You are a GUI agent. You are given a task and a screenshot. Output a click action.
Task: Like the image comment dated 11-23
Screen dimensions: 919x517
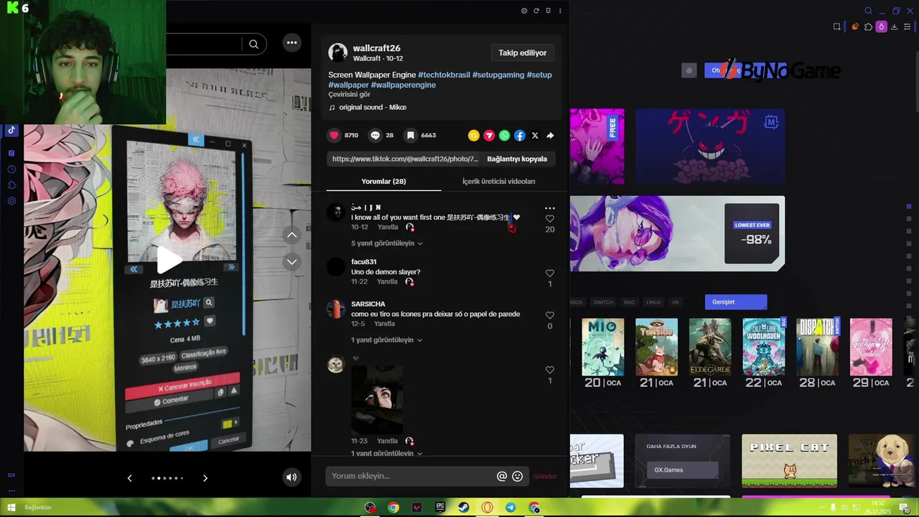[x=550, y=370]
